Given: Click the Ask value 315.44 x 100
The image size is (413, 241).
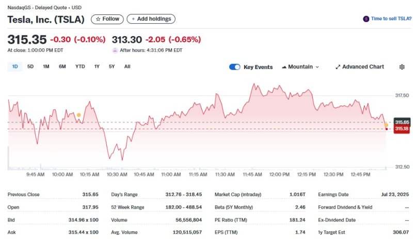Looking at the screenshot, I should tap(84, 232).
